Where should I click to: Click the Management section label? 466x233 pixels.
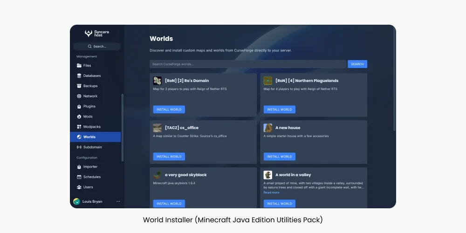pyautogui.click(x=87, y=56)
